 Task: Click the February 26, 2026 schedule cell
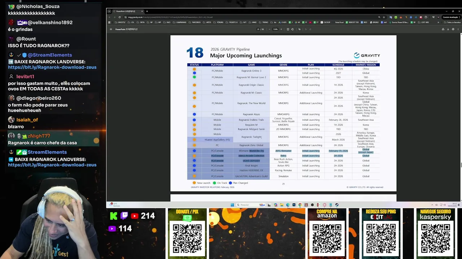(x=338, y=120)
